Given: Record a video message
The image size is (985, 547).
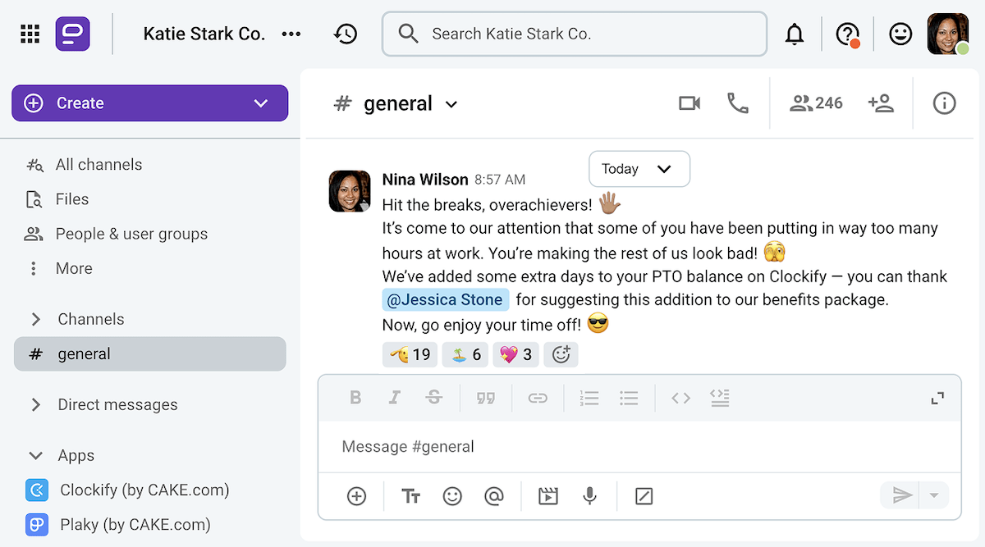Looking at the screenshot, I should point(547,495).
